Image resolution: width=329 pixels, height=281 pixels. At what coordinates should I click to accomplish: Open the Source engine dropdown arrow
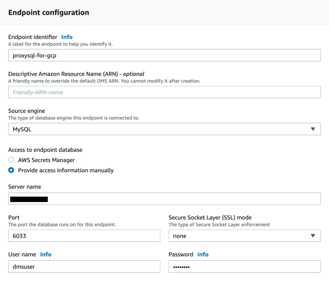point(314,129)
